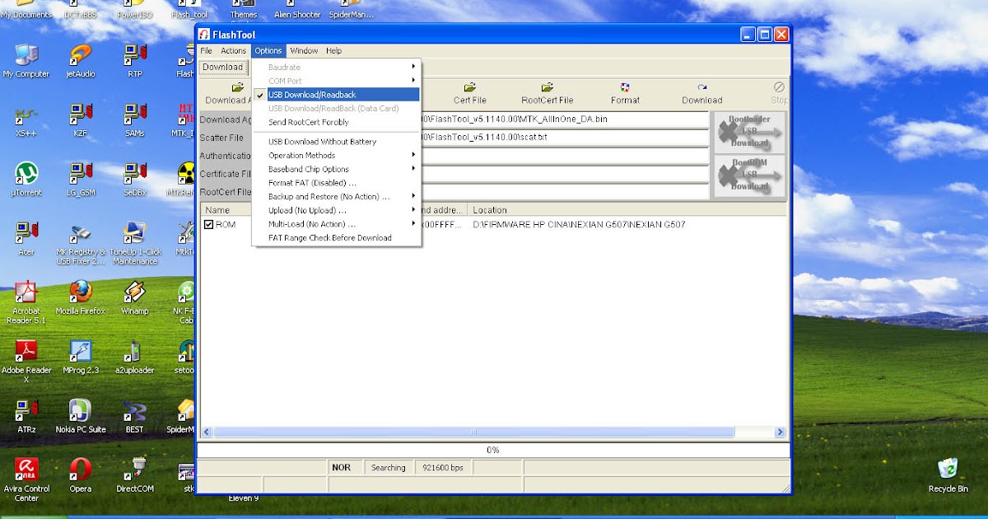Screen dimensions: 988x519
Task: Select the µTorrent desktop icon
Action: 26,173
